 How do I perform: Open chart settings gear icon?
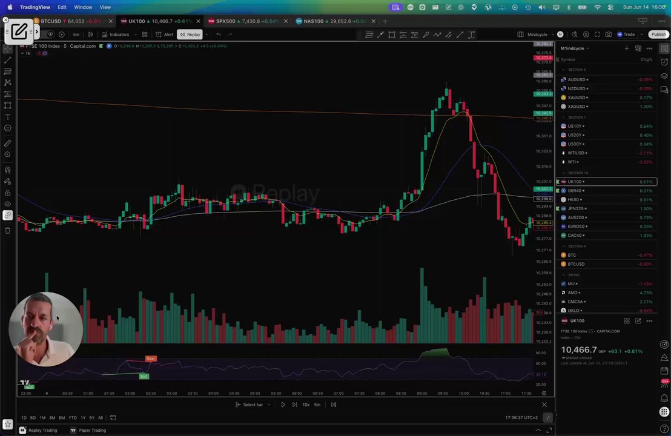(x=586, y=35)
